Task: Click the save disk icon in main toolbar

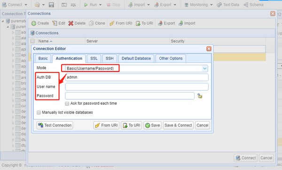Action: (x=51, y=5)
